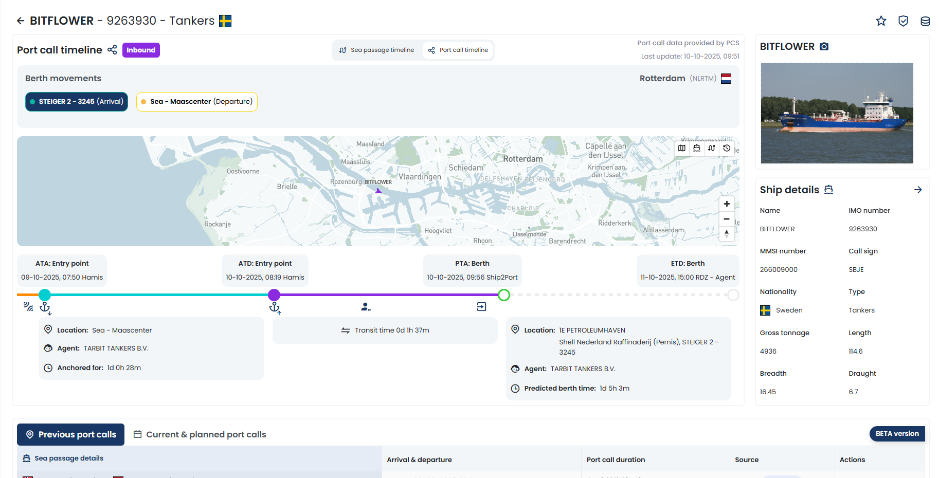Click the camera icon next to BITFLOWER
The width and height of the screenshot is (939, 478).
click(x=824, y=47)
